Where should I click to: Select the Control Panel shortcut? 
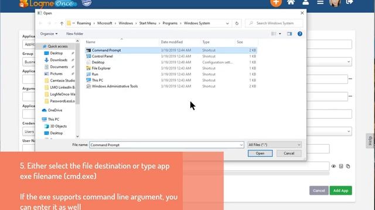click(171, 56)
